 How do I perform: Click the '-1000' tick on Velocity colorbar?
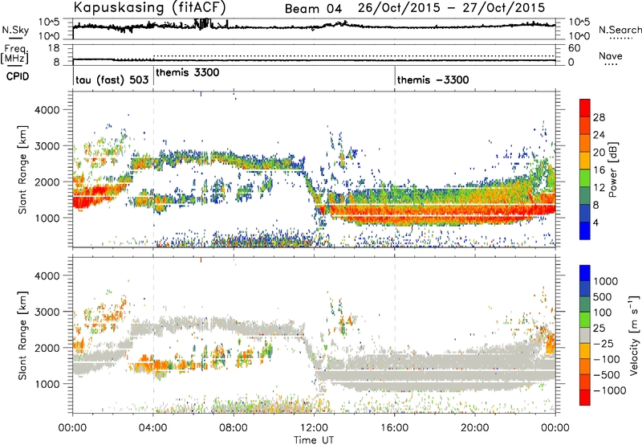click(x=610, y=390)
